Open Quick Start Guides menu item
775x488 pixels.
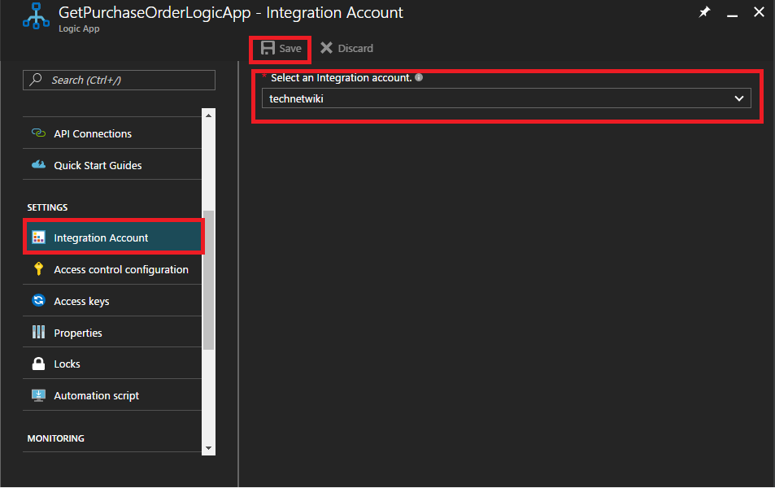tap(112, 164)
